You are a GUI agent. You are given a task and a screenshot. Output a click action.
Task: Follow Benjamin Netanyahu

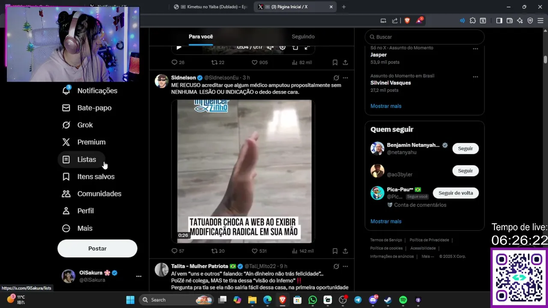[x=465, y=148]
